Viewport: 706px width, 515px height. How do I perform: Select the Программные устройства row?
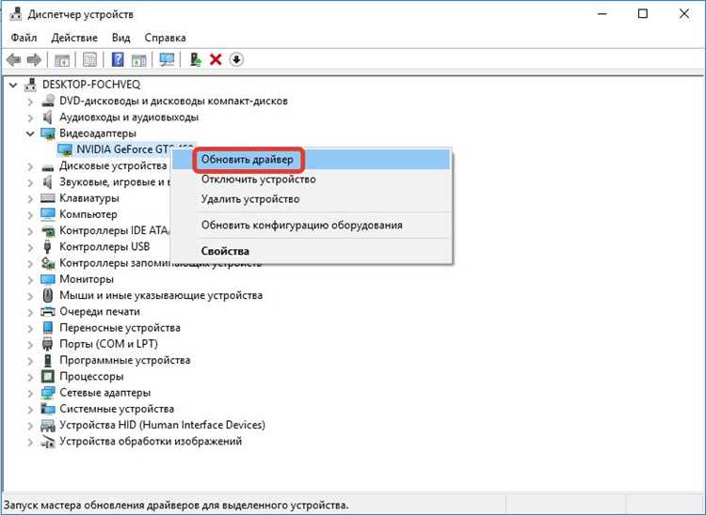[124, 360]
